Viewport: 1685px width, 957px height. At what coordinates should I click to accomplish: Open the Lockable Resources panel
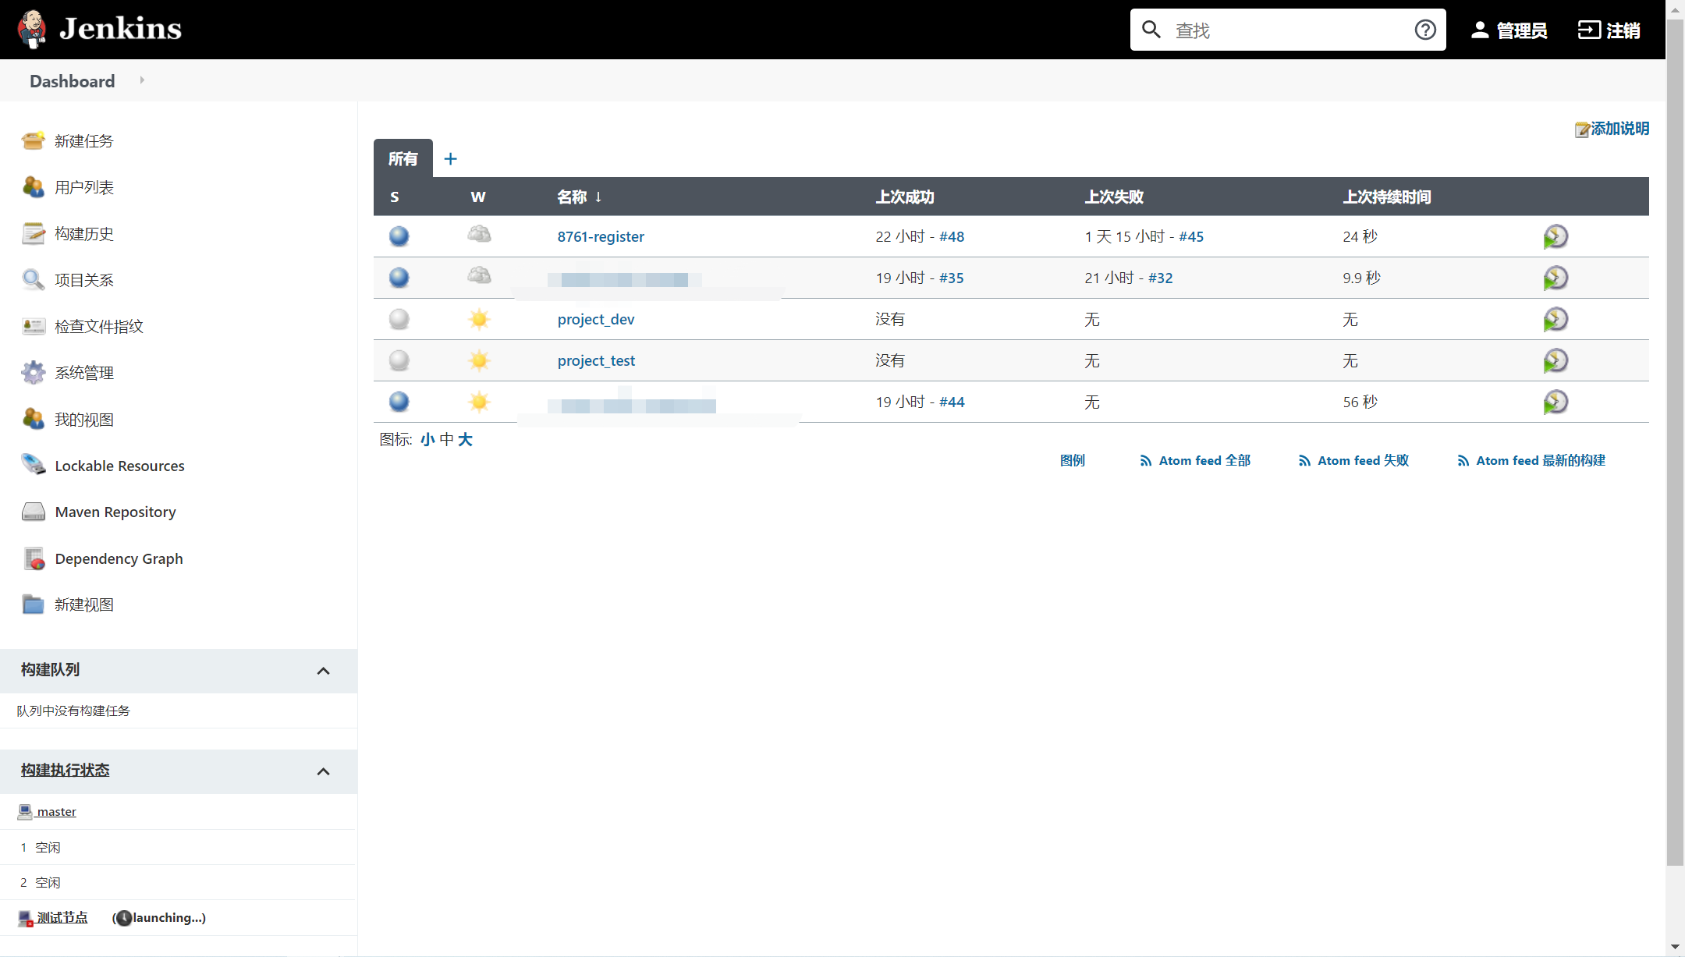pos(119,465)
